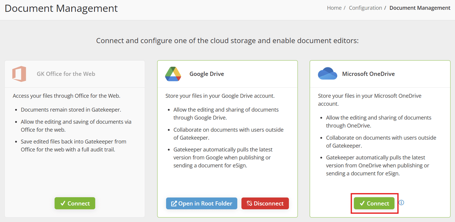Open the Home breadcrumb page
455x222 pixels.
pos(334,8)
